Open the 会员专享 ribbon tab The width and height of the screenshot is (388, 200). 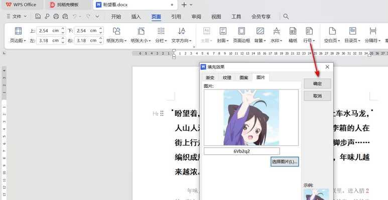pos(261,16)
